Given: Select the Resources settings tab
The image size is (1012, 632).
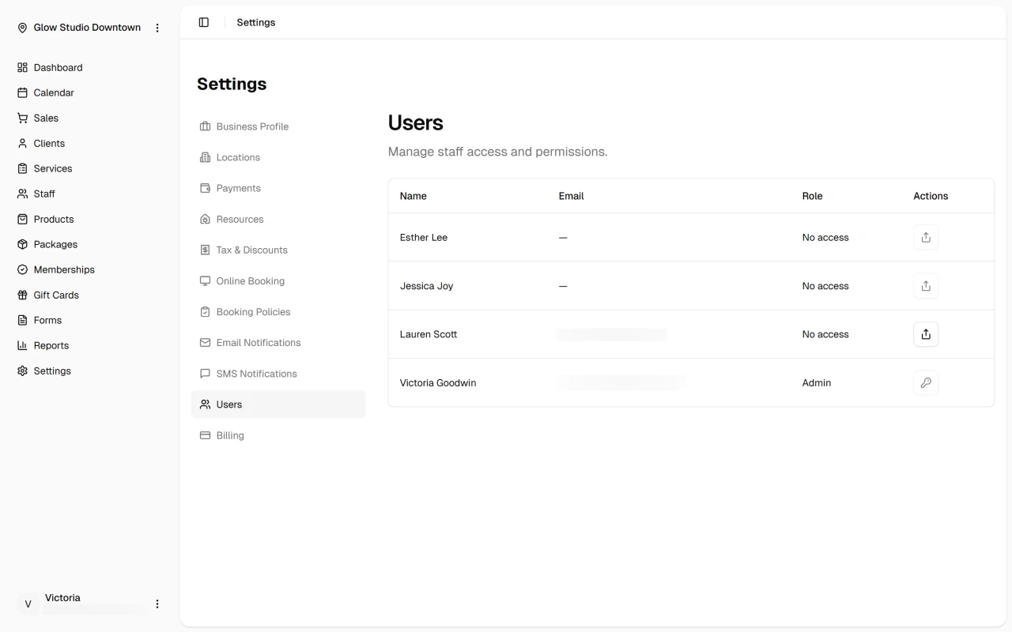Looking at the screenshot, I should [278, 219].
